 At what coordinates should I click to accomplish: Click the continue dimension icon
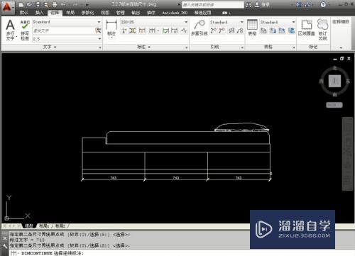[x=153, y=30]
